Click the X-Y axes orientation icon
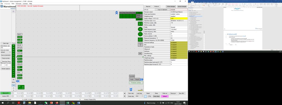 tap(21, 87)
